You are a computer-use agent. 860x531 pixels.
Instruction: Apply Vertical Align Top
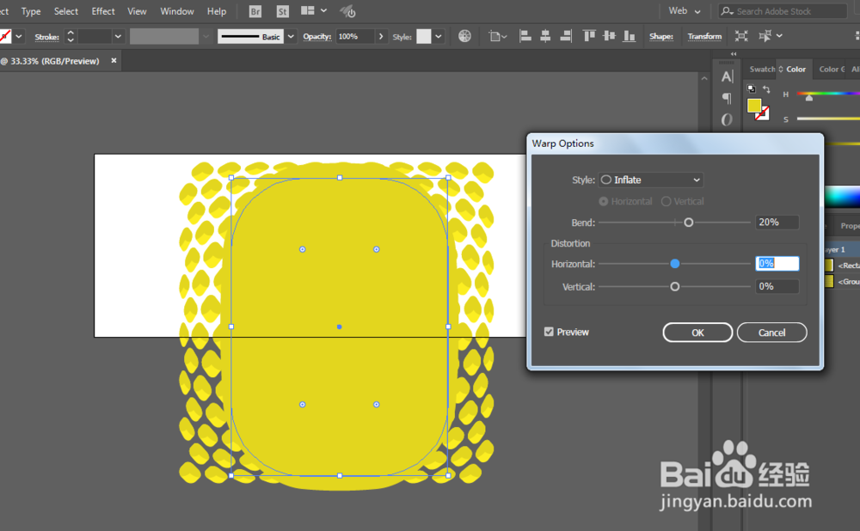[x=589, y=36]
